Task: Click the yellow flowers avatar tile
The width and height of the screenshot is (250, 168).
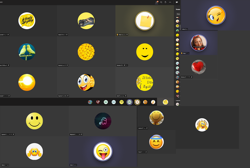Action: click(86, 52)
